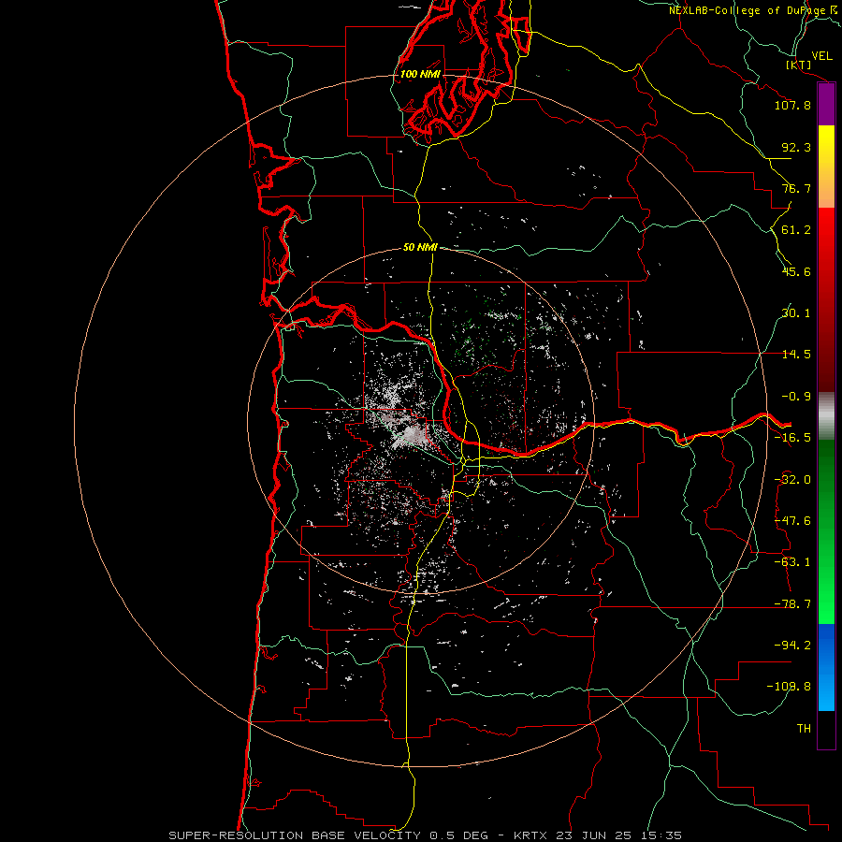Click the red segment of the velocity color bar
This screenshot has width=842, height=842.
[x=826, y=299]
